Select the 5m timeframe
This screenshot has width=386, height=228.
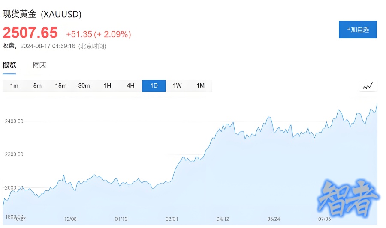pos(37,86)
